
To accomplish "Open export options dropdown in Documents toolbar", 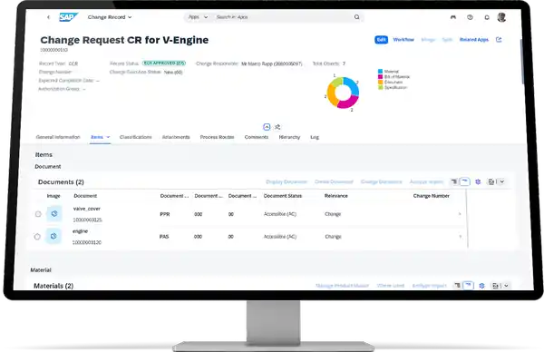I will [501, 181].
